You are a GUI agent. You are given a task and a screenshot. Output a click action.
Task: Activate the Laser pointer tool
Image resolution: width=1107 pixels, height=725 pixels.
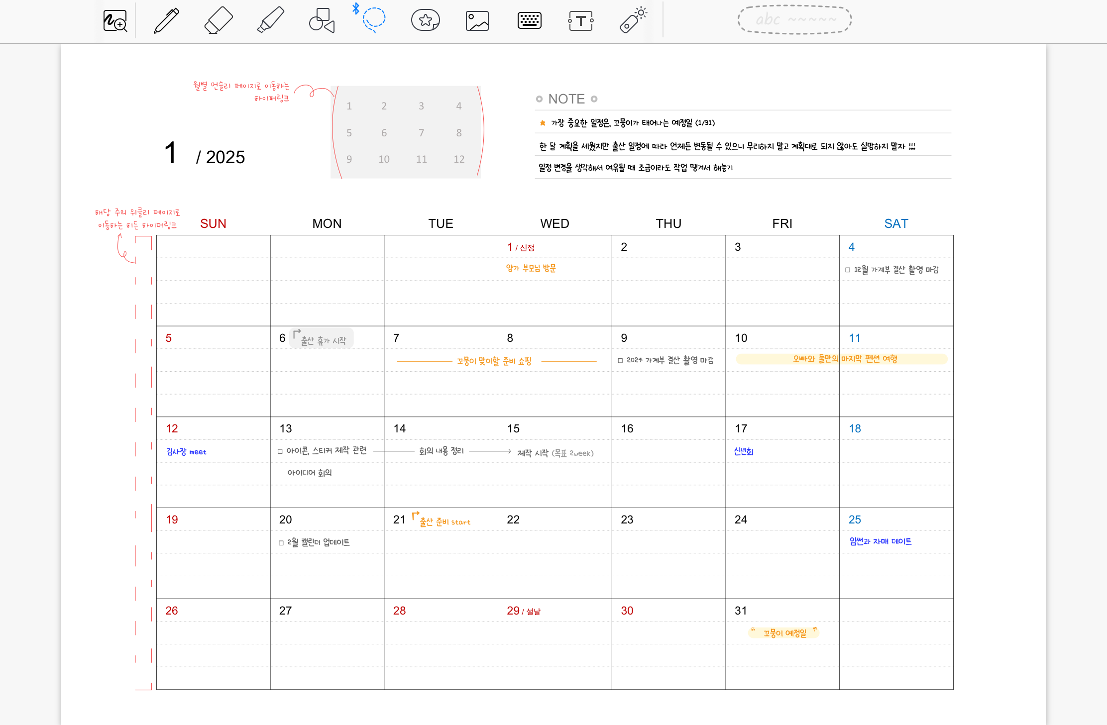[633, 21]
